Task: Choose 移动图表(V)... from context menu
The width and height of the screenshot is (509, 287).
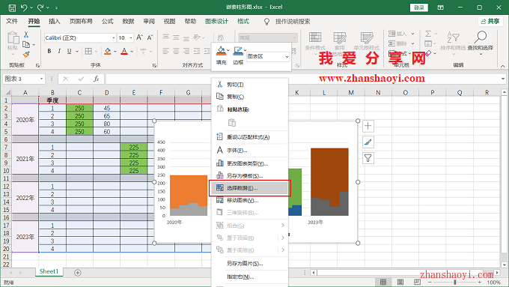Action: [249, 201]
